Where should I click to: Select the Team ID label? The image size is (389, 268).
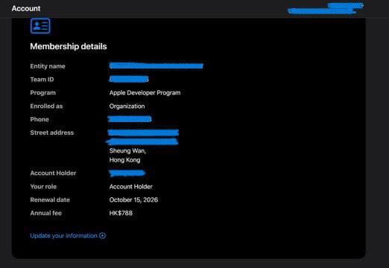point(42,80)
